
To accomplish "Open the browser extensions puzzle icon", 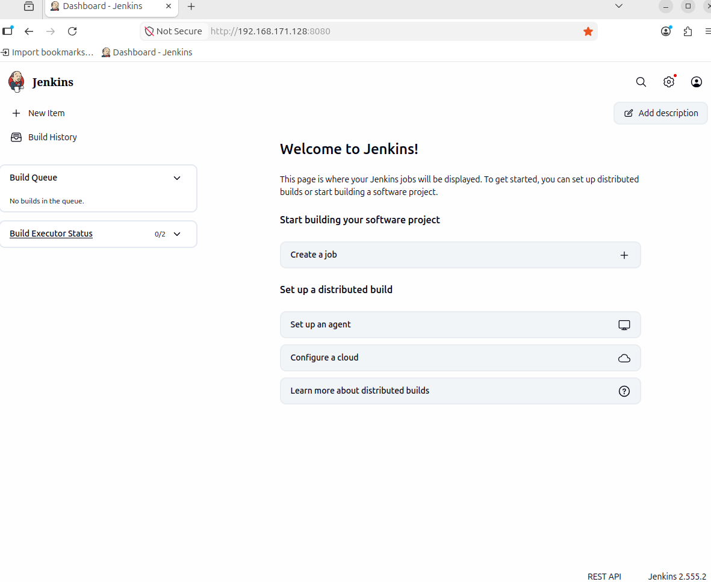I will [688, 31].
